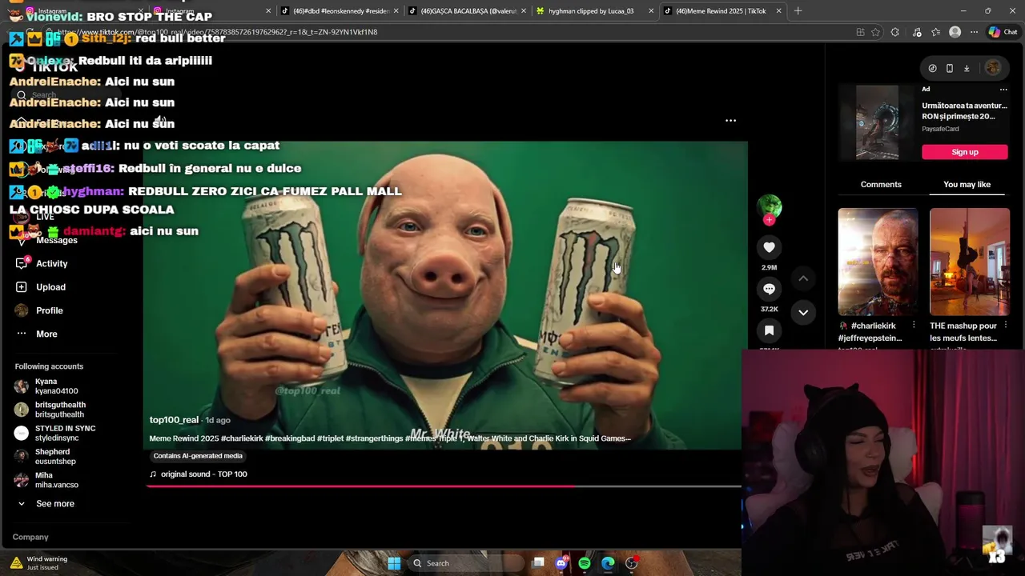Open More in the TikTok sidebar
Image resolution: width=1025 pixels, height=576 pixels.
click(36, 334)
